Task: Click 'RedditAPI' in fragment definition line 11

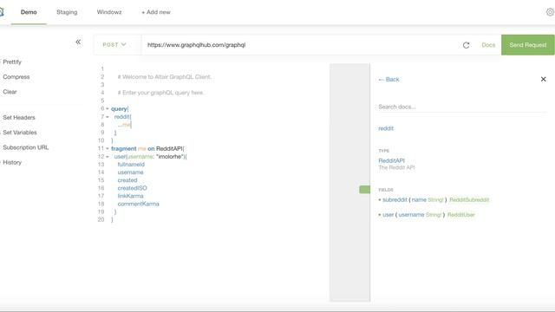Action: (169, 148)
